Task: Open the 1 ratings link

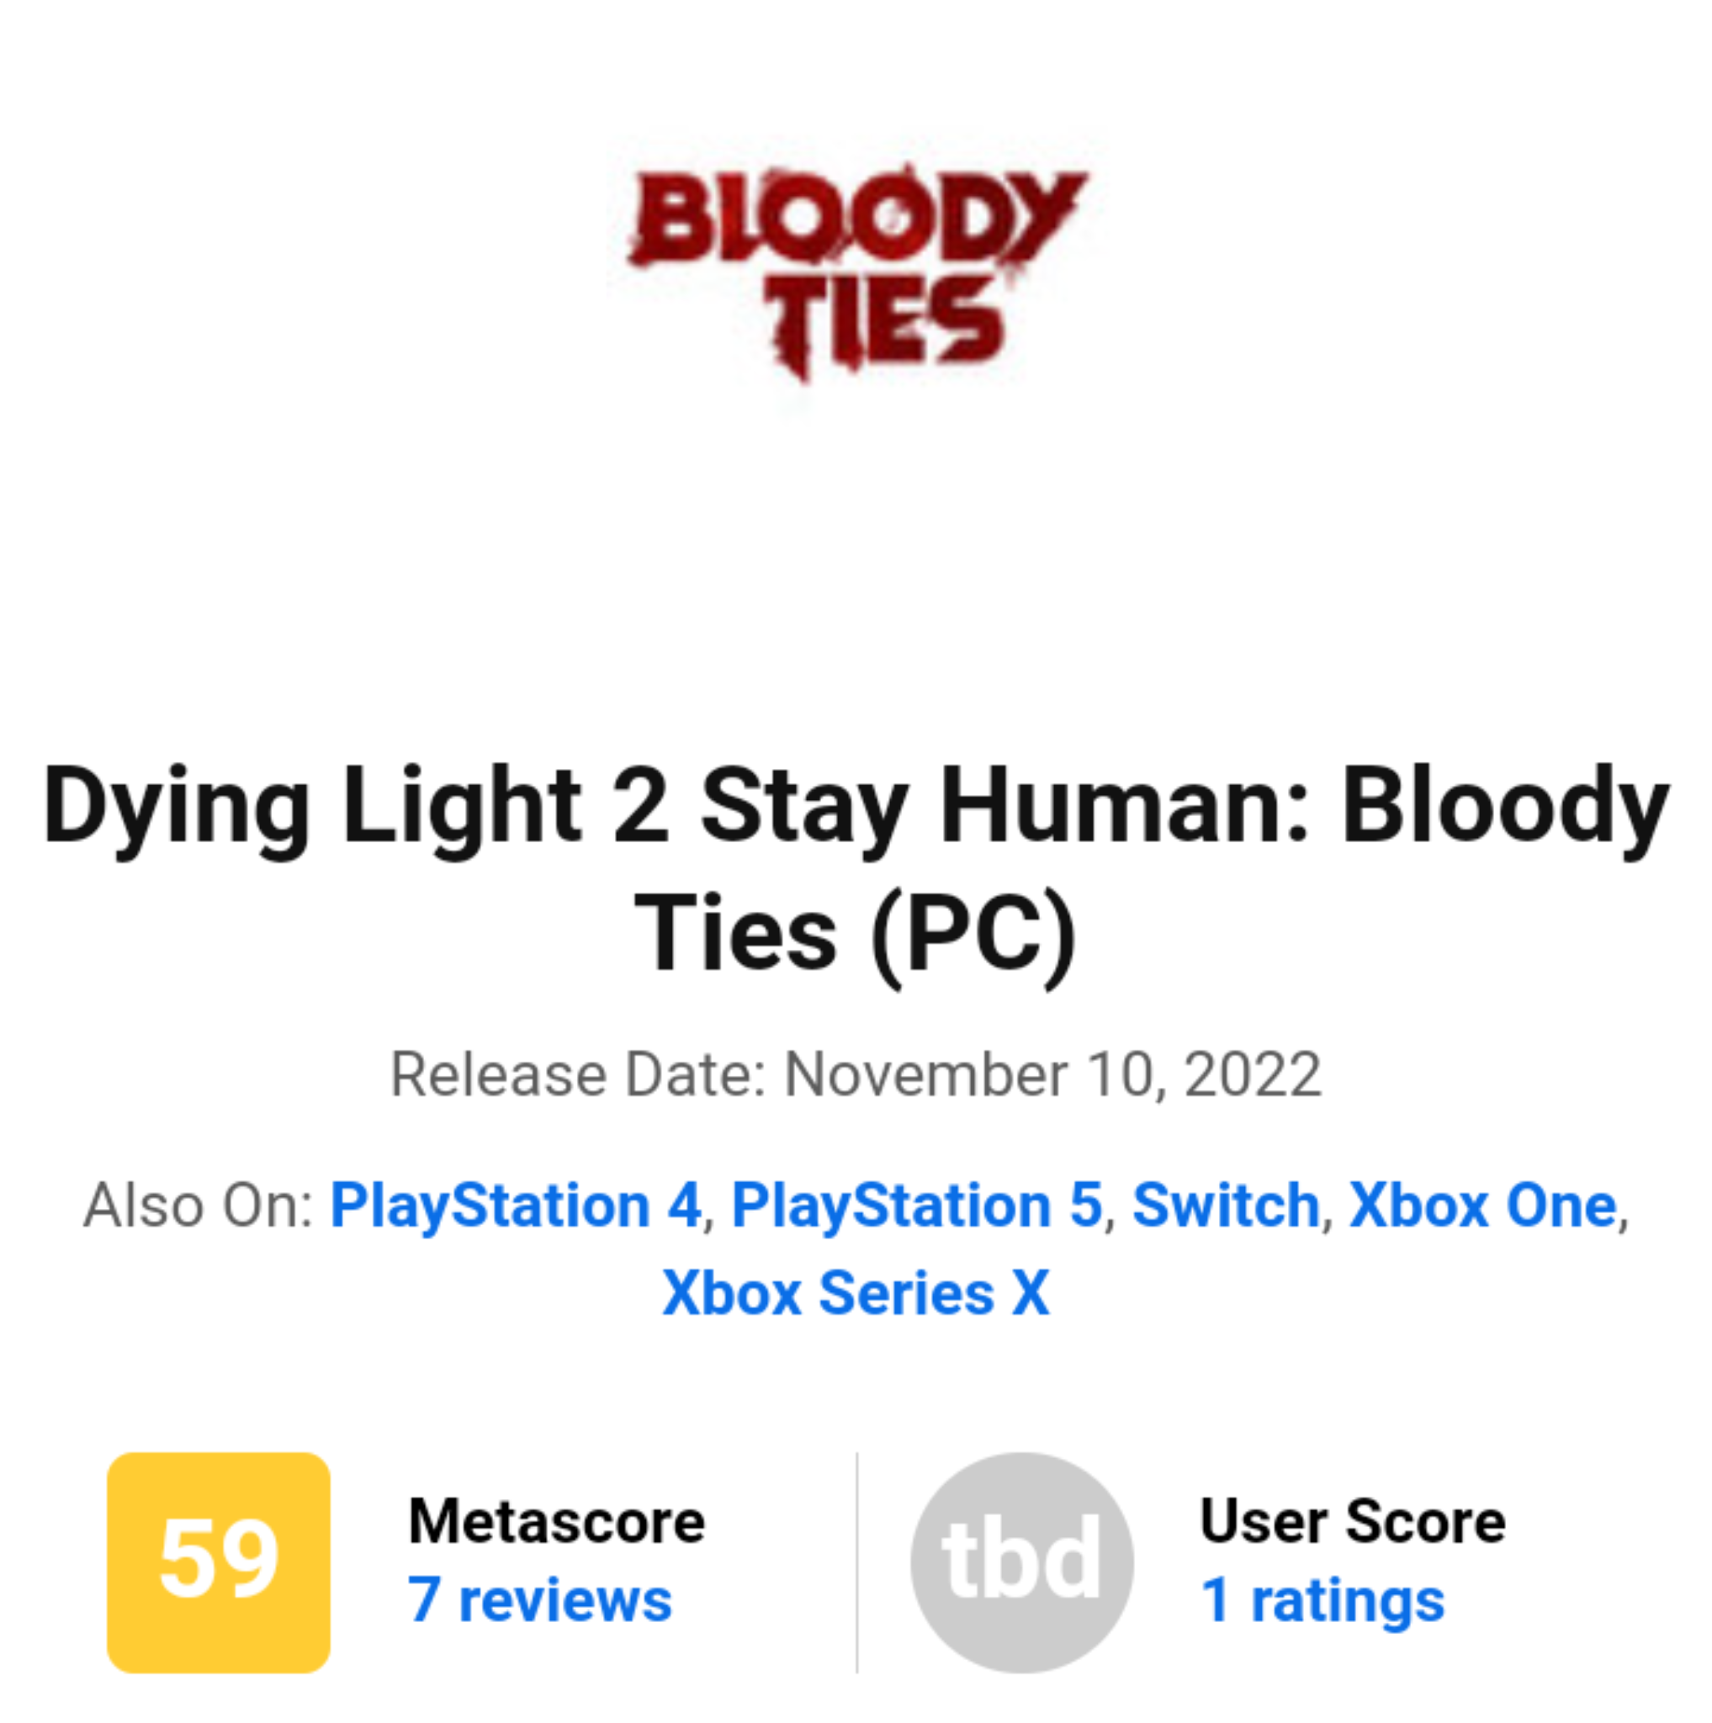Action: (x=1322, y=1600)
